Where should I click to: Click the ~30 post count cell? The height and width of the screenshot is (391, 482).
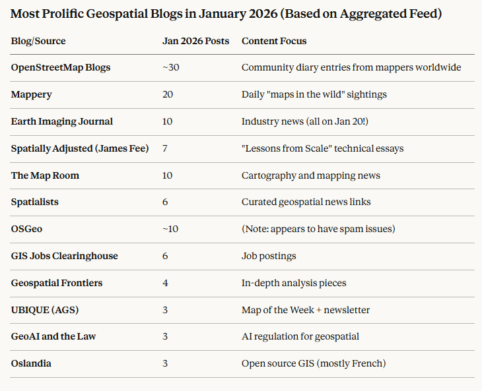coord(170,67)
